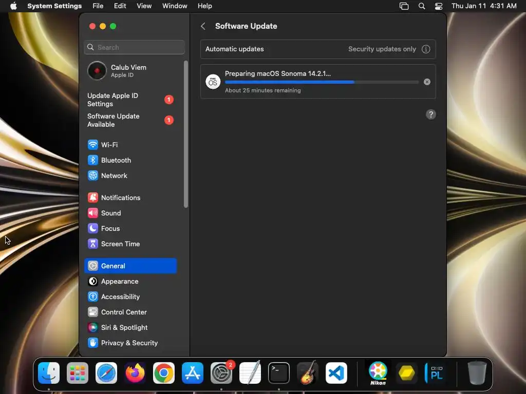Viewport: 526px width, 394px height.
Task: Click the update progress bar
Action: point(322,82)
